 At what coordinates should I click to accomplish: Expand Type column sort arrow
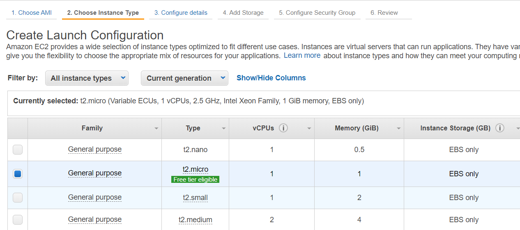click(x=224, y=128)
